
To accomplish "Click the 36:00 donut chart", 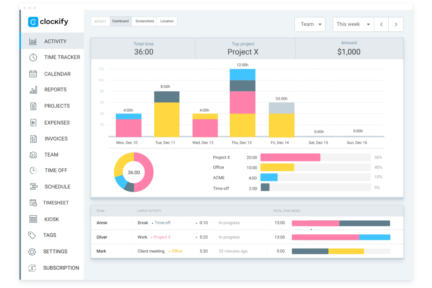I will 134,172.
